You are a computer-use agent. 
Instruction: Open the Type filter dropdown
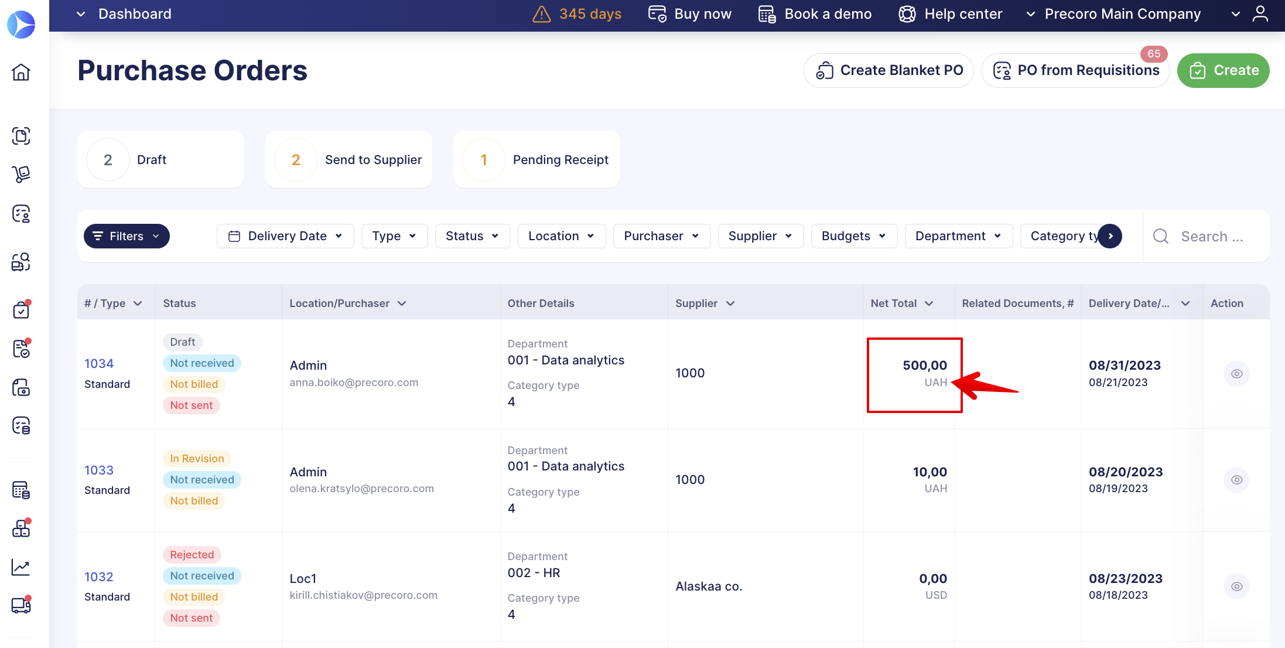click(x=394, y=236)
